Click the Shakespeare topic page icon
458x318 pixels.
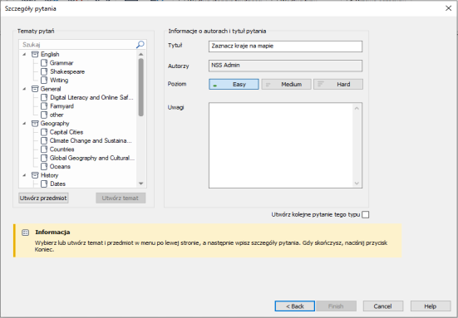[44, 71]
